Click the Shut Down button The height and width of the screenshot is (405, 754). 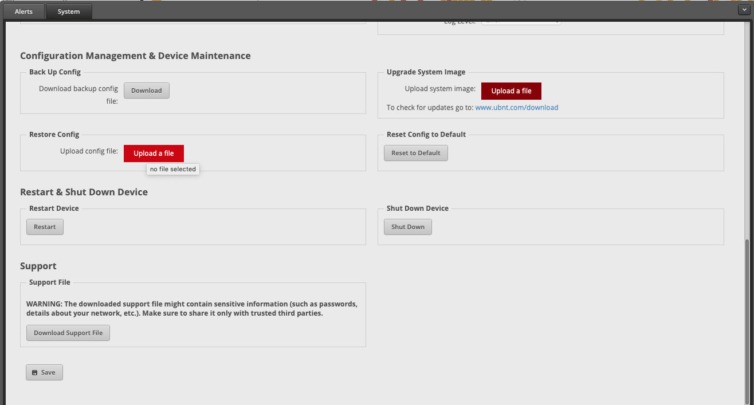[x=407, y=227]
